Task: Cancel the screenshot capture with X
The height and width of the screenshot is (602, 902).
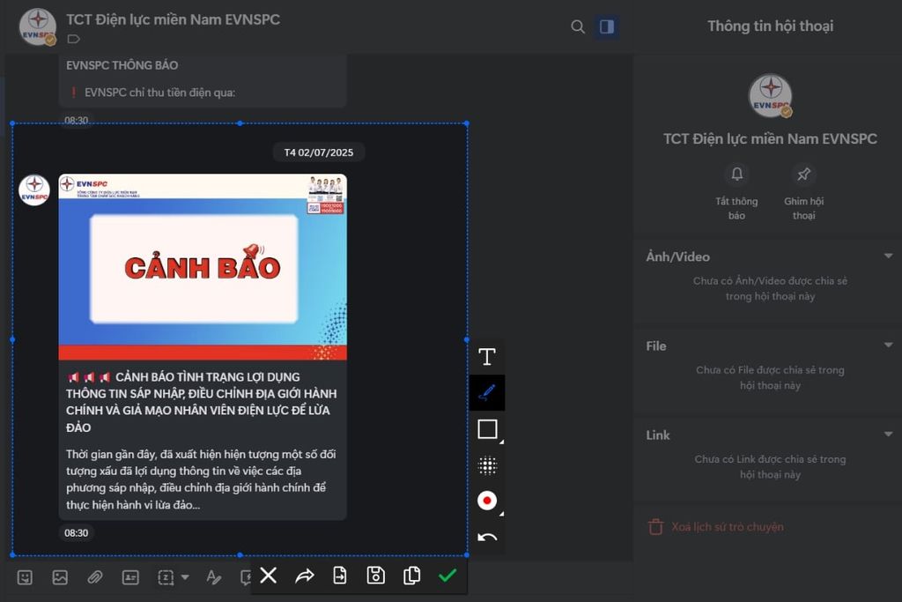Action: tap(268, 575)
